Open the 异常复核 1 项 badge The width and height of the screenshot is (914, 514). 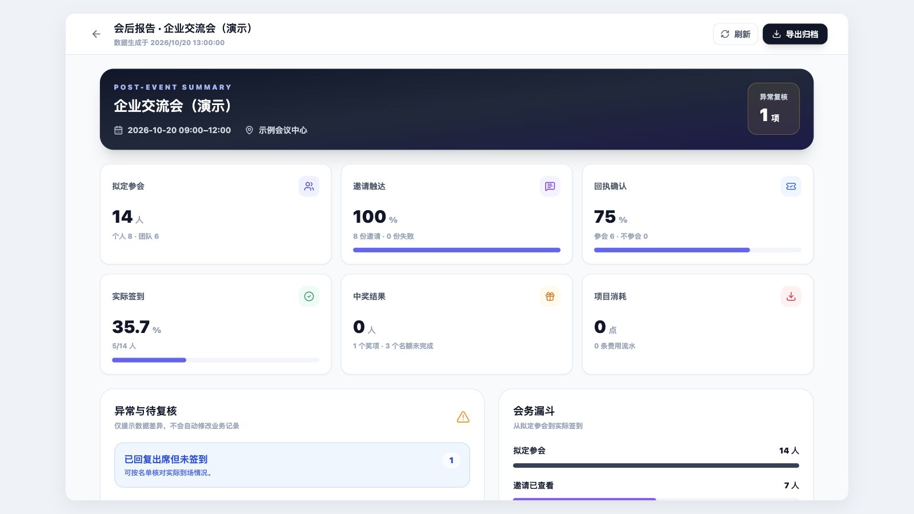click(773, 109)
